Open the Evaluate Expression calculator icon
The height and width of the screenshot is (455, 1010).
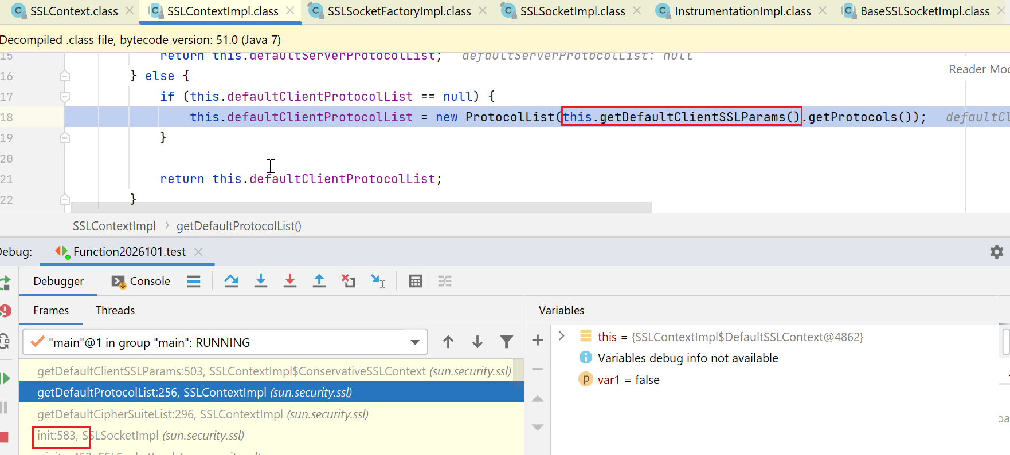pyautogui.click(x=416, y=281)
